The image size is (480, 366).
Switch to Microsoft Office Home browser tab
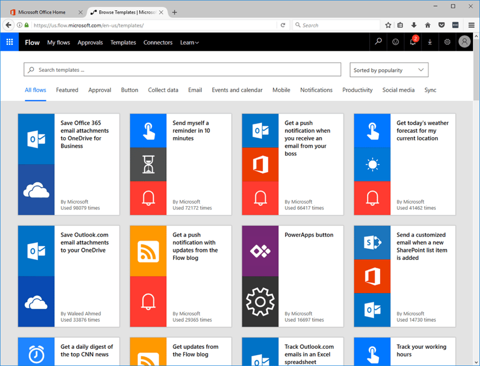coord(42,12)
